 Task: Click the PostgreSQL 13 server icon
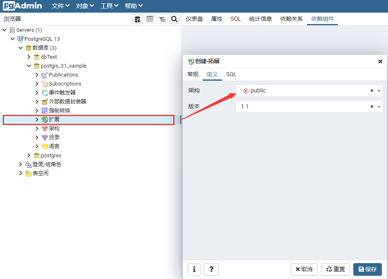point(20,39)
